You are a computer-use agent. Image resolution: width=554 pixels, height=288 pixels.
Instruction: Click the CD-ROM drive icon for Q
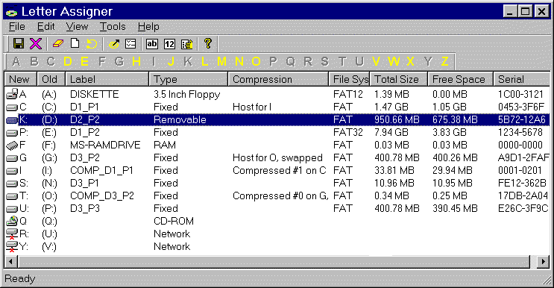pos(12,221)
